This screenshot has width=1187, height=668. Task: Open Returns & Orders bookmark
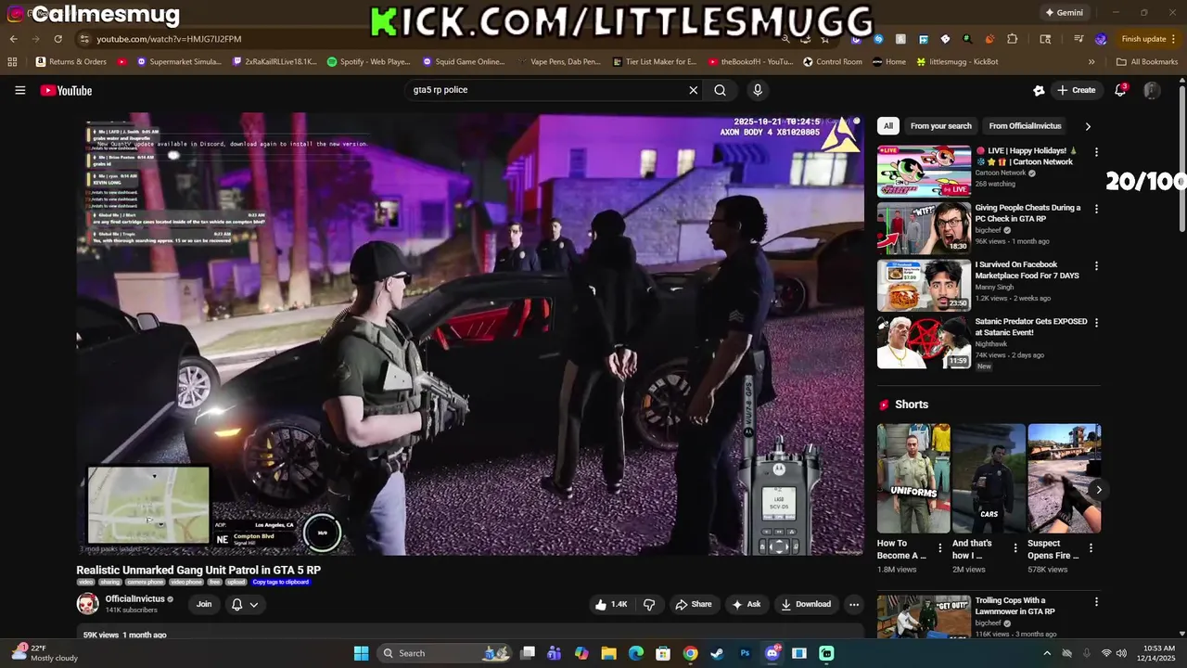click(71, 62)
